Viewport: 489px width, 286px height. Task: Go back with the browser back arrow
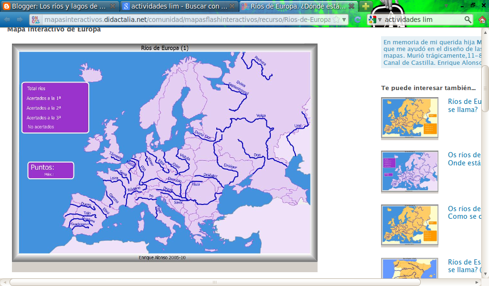point(7,20)
